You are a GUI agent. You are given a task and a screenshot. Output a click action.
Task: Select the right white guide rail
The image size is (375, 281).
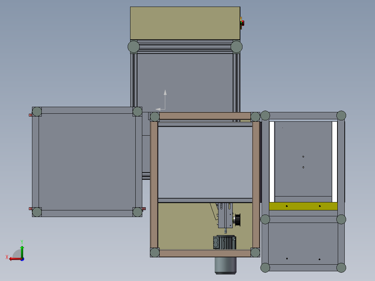(x=335, y=162)
